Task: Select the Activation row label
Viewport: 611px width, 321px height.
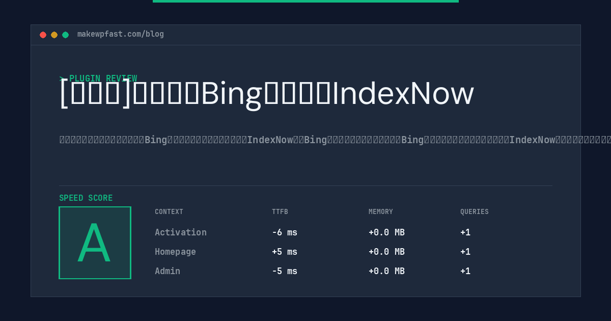Action: click(181, 232)
